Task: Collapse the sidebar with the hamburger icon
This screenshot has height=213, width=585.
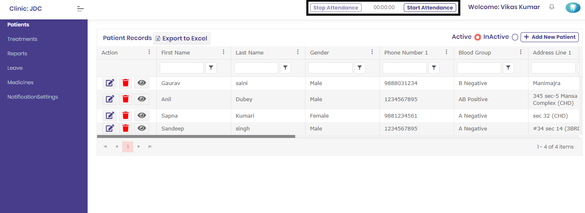Action: click(81, 9)
